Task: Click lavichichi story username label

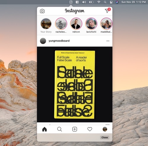Action: coord(91,32)
